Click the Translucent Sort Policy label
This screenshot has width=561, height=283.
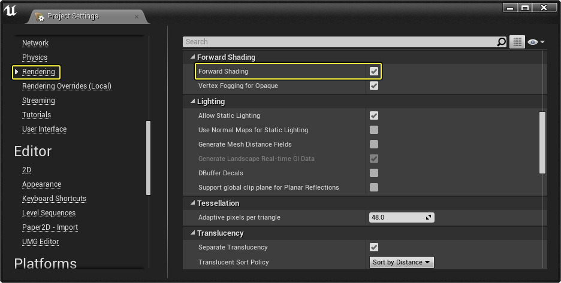234,262
